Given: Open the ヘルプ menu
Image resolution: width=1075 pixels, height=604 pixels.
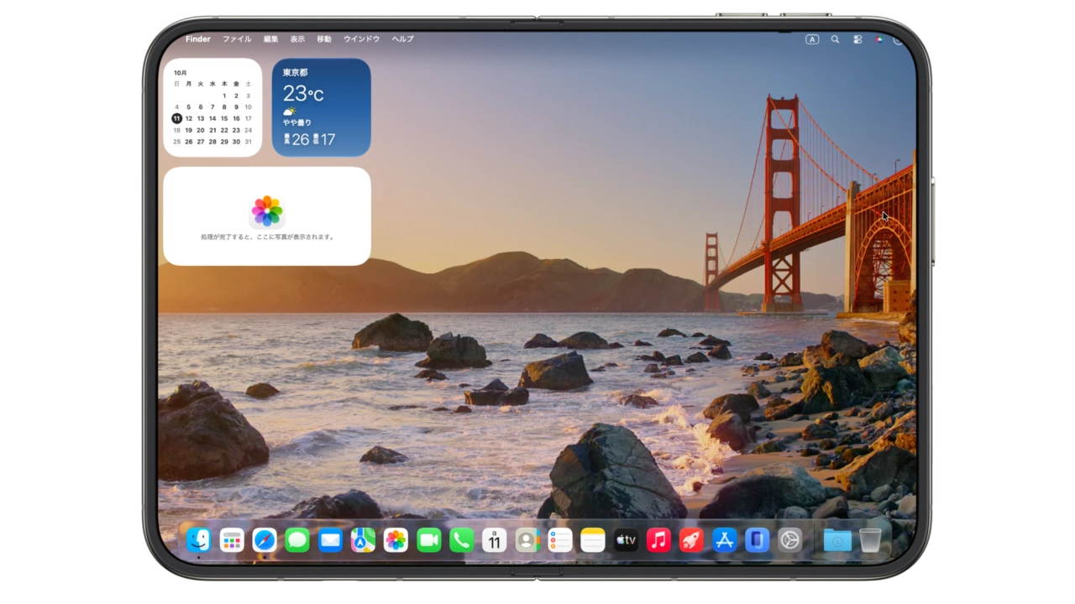Looking at the screenshot, I should pos(402,39).
